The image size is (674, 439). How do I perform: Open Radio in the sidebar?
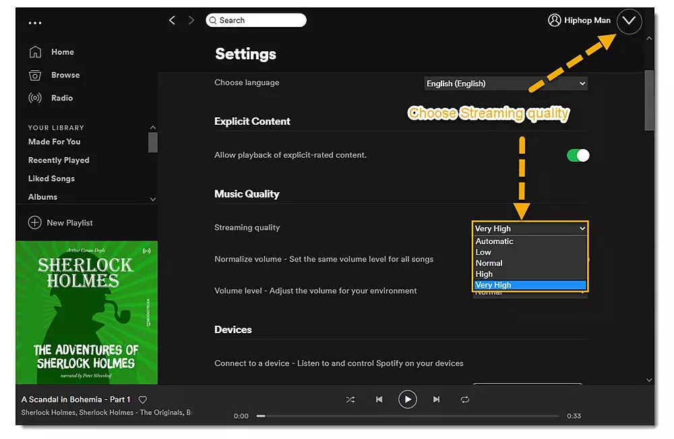(62, 98)
